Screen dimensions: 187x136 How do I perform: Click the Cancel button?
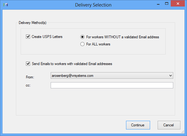tap(169, 125)
